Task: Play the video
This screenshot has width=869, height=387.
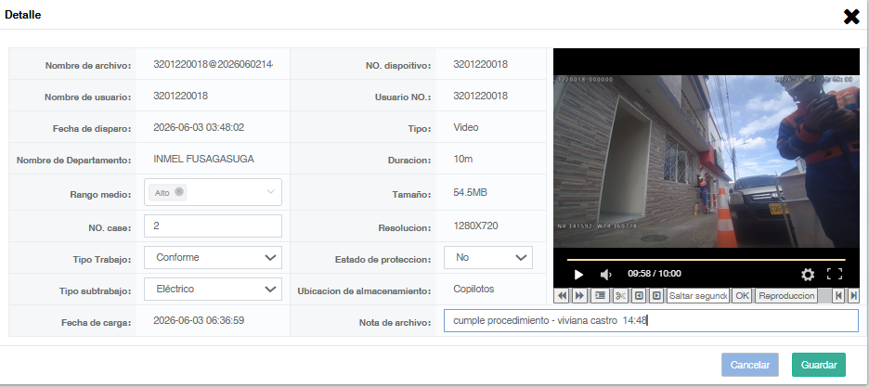Action: click(x=578, y=274)
